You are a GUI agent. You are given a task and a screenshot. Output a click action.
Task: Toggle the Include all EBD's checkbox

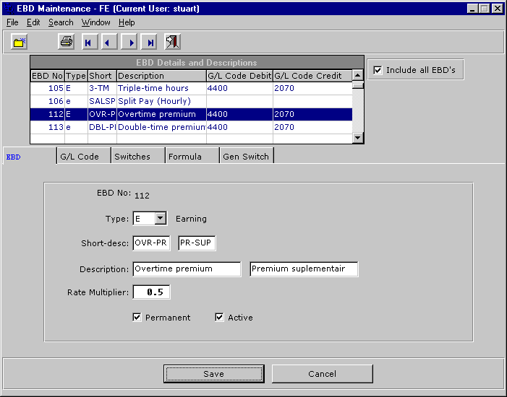377,70
